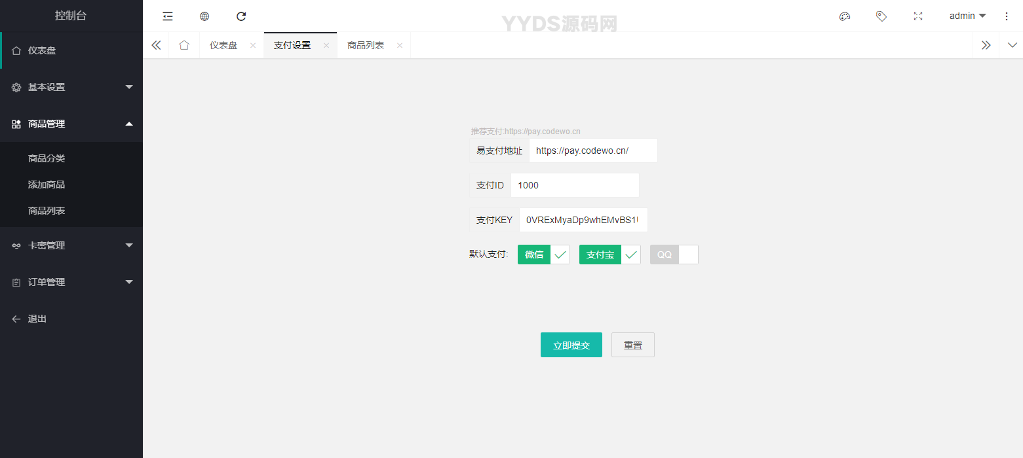
Task: Click the sidebar collapse menu icon
Action: (168, 16)
